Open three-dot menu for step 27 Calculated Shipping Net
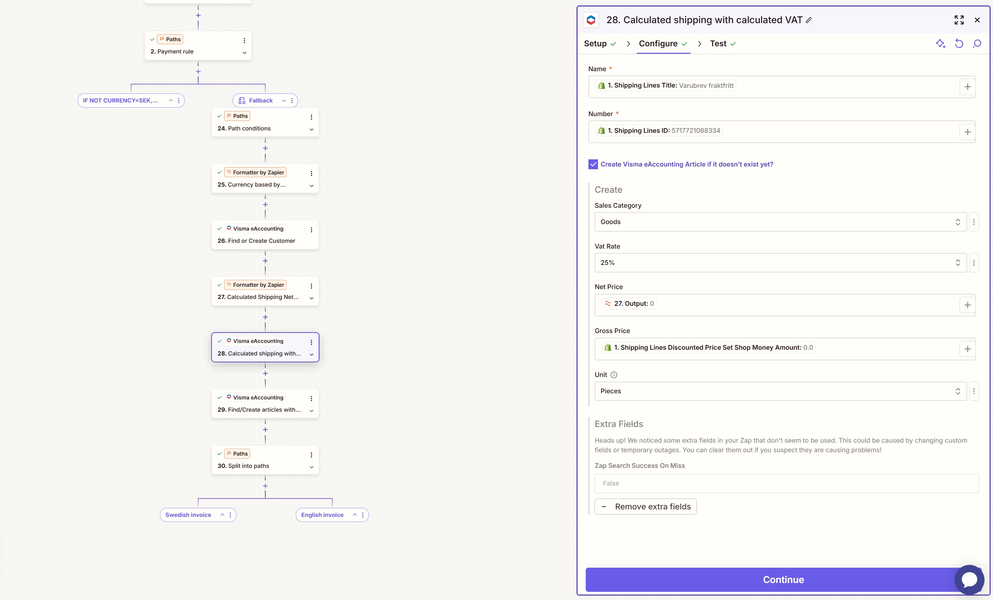Screen dimensions: 993x600 click(312, 286)
